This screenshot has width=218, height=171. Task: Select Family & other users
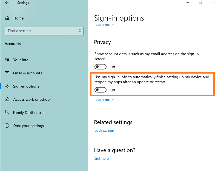coord(30,113)
